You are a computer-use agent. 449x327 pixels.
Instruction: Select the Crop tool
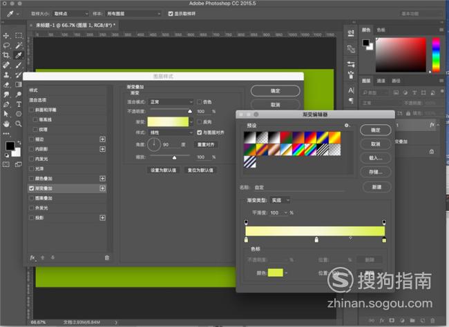point(6,55)
